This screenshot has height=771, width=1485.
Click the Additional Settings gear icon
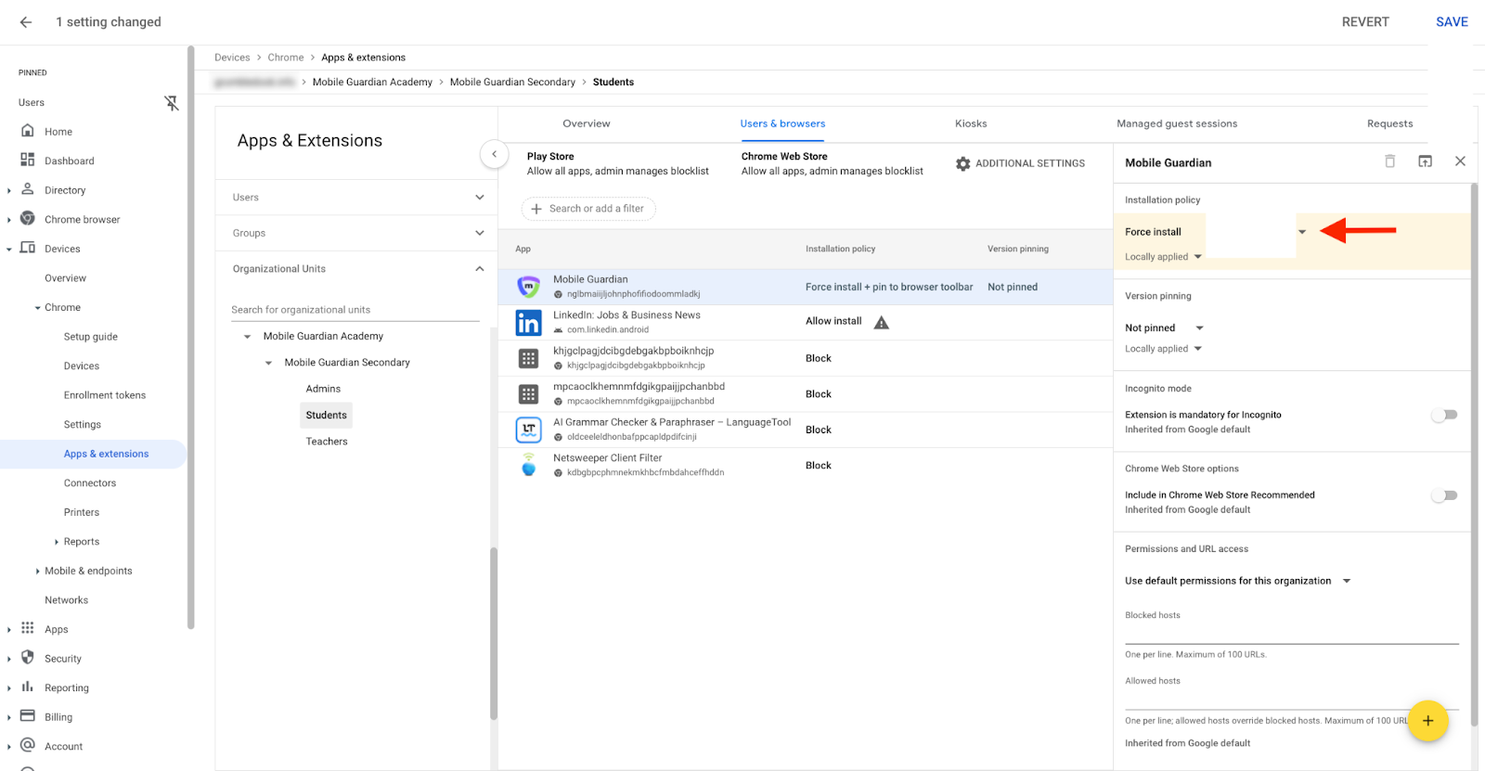(x=963, y=163)
